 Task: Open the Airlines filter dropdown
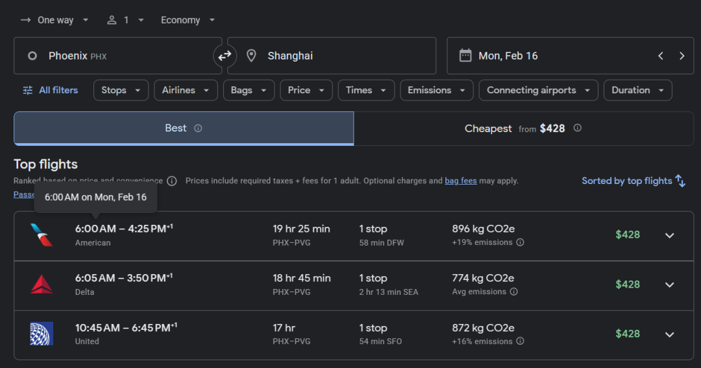(185, 90)
